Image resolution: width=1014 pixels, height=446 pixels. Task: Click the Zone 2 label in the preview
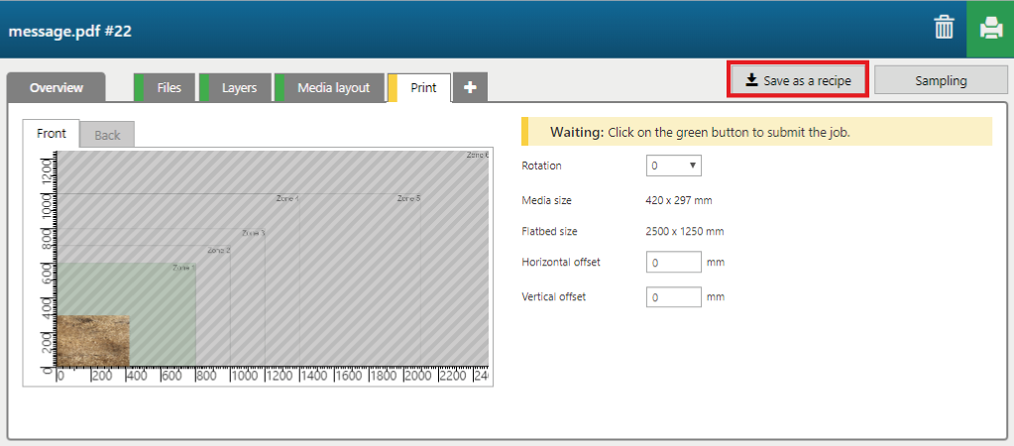click(x=218, y=251)
